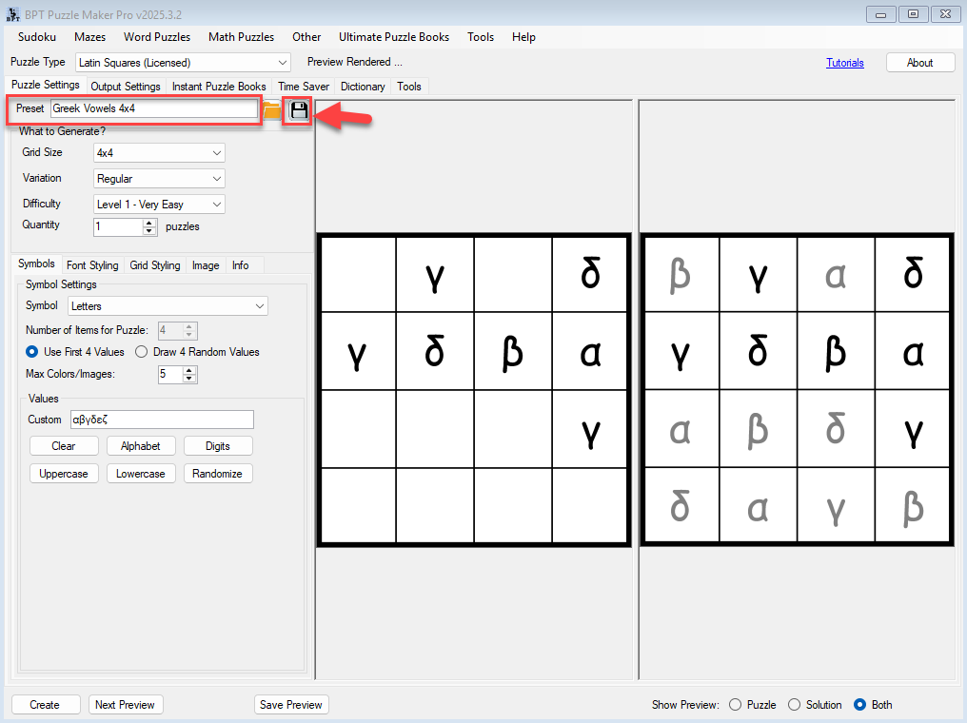
Task: Open the Tutorials link
Action: [844, 63]
